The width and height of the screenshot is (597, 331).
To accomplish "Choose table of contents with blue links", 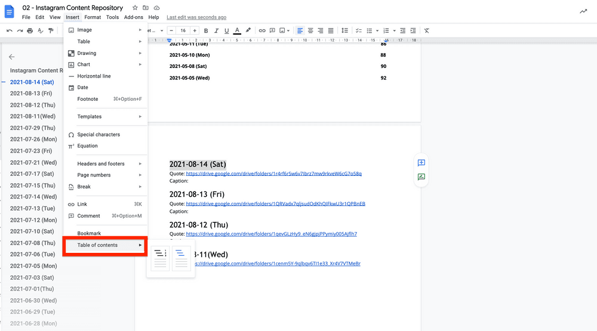I will [181, 258].
